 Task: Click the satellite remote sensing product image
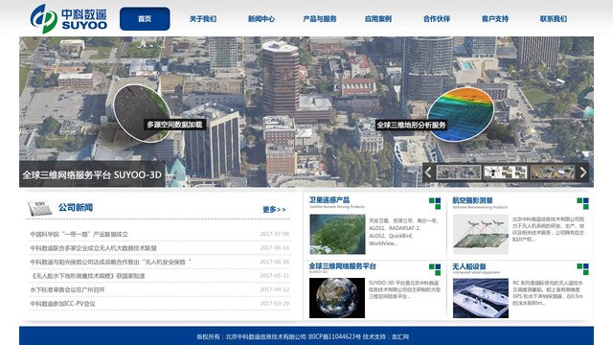tap(337, 234)
